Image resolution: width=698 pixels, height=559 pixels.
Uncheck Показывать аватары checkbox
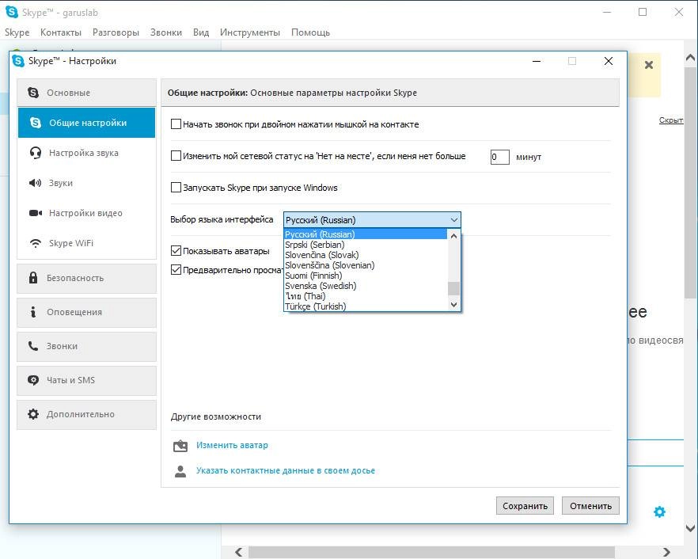click(176, 251)
